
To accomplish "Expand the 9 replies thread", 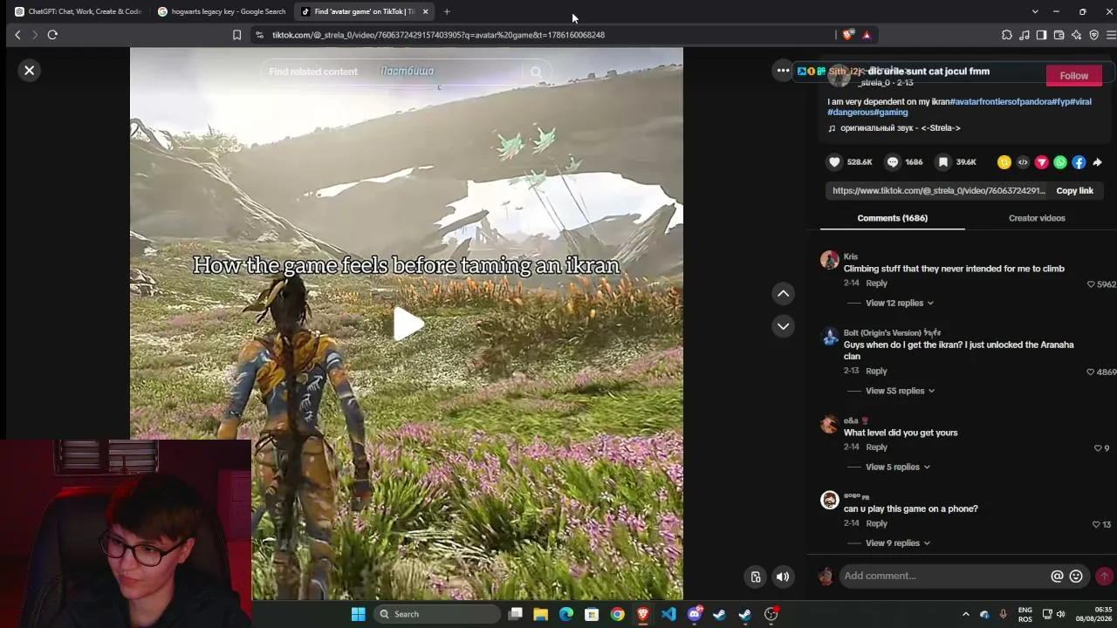I will [897, 543].
